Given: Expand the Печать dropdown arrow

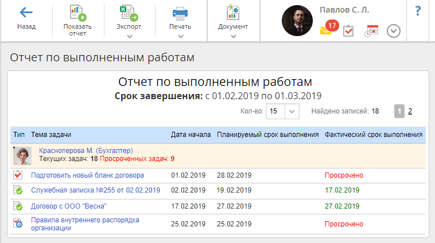Looking at the screenshot, I should pyautogui.click(x=181, y=36).
